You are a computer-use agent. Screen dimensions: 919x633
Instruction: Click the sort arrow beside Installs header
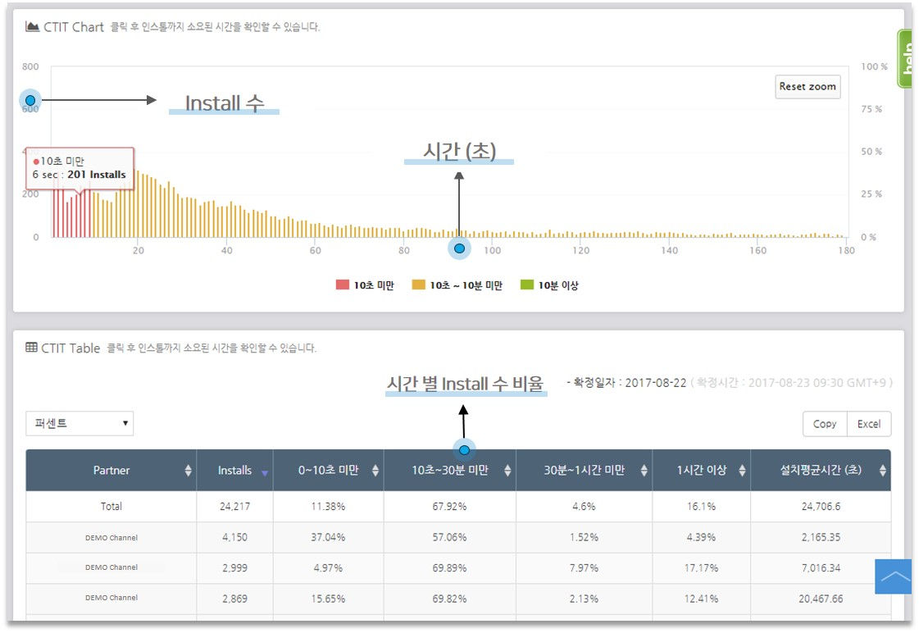coord(265,472)
